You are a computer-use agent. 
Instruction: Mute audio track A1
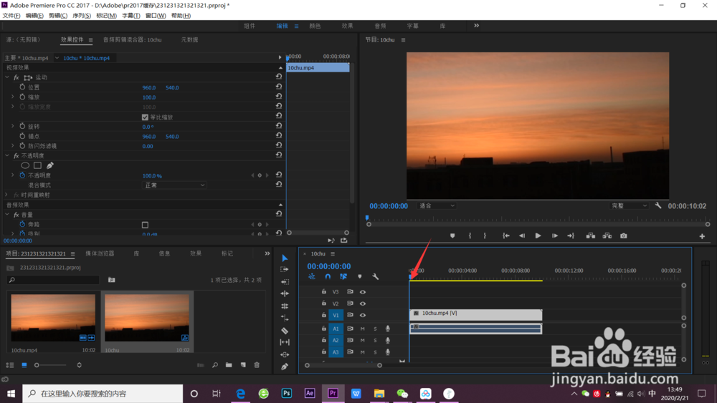pos(363,329)
